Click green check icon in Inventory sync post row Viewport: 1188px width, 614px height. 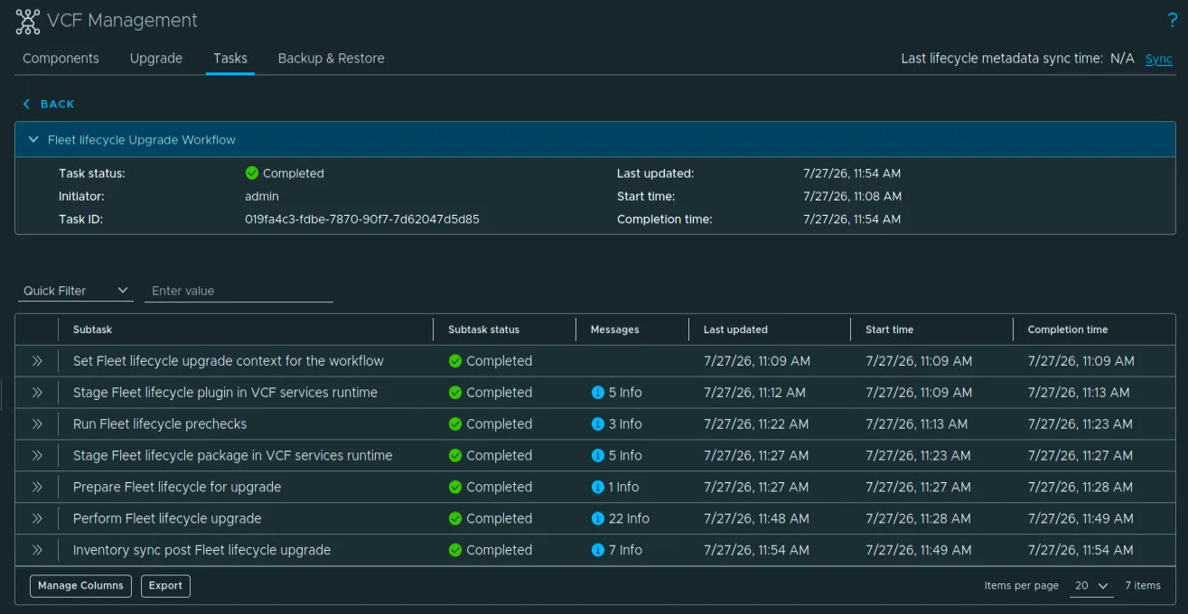455,551
